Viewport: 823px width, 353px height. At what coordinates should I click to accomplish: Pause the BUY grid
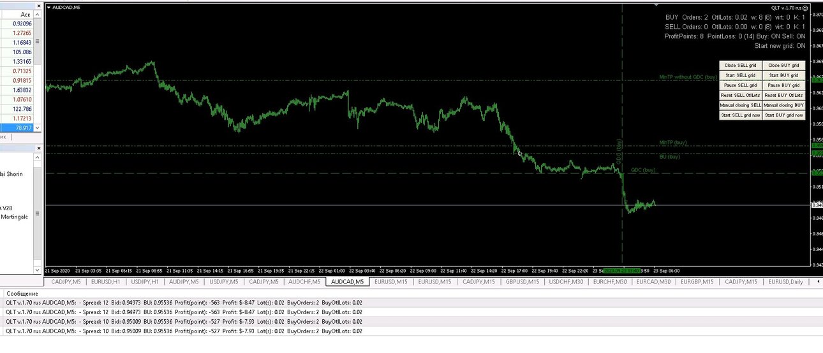(783, 85)
